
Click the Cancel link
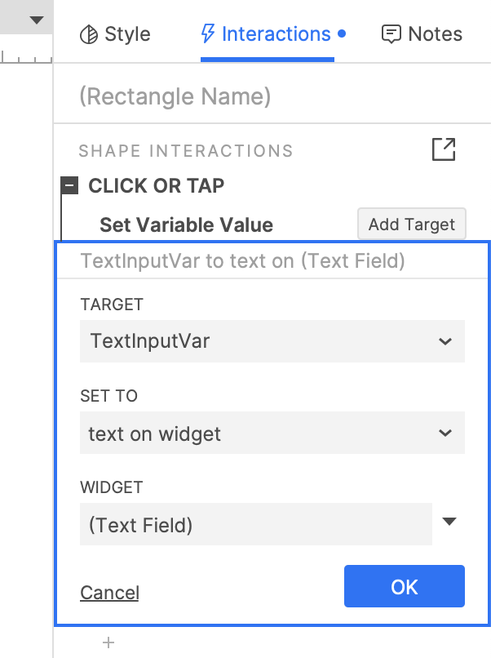109,593
